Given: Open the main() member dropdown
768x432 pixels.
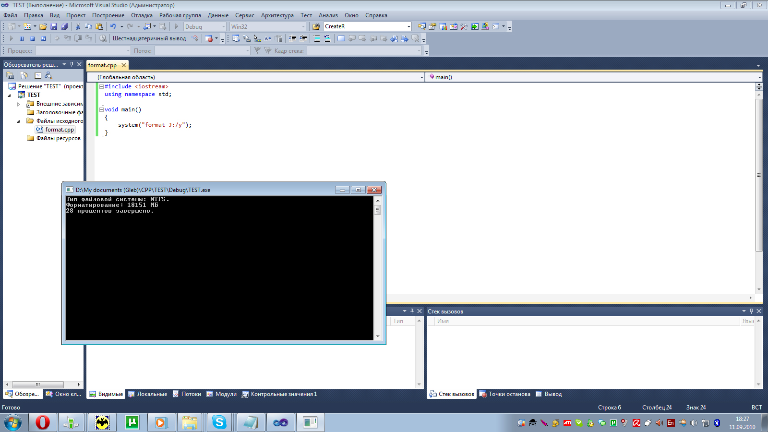Looking at the screenshot, I should point(594,77).
